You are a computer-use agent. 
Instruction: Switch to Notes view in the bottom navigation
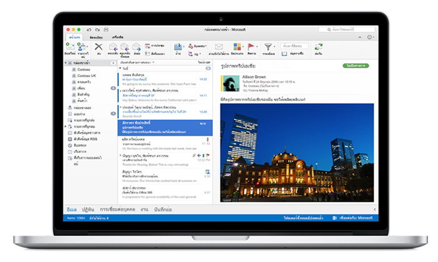click(163, 210)
